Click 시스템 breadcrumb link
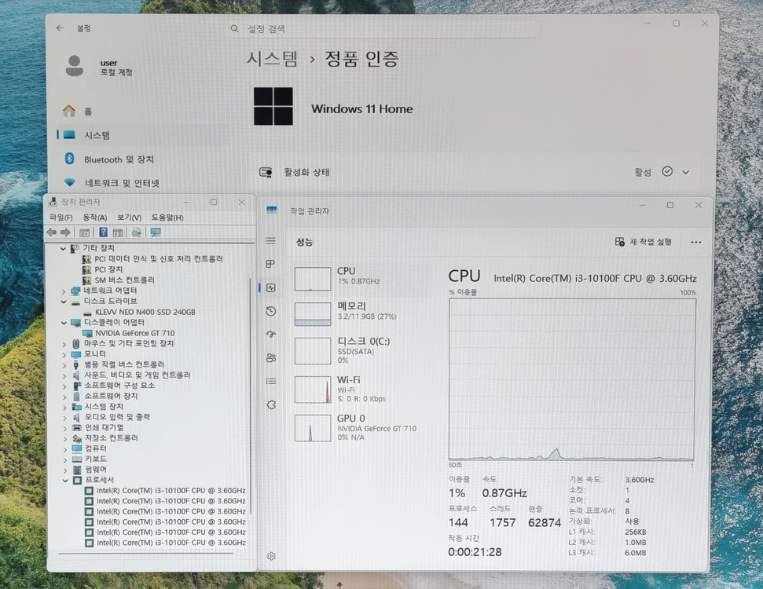This screenshot has height=589, width=763. [x=272, y=59]
